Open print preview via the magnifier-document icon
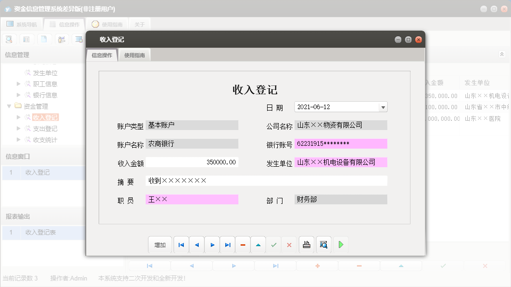Screen dimensions: 511x287 [x=323, y=245]
